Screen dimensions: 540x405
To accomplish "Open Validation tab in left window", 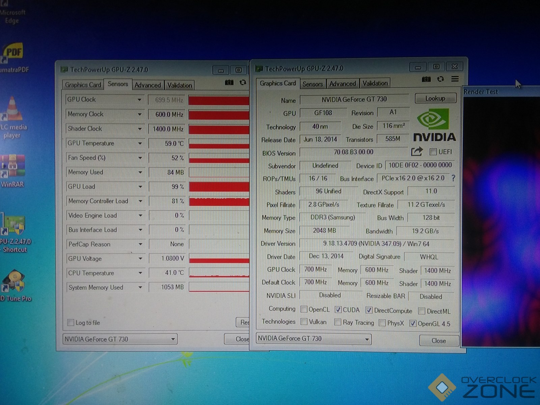I will point(180,85).
